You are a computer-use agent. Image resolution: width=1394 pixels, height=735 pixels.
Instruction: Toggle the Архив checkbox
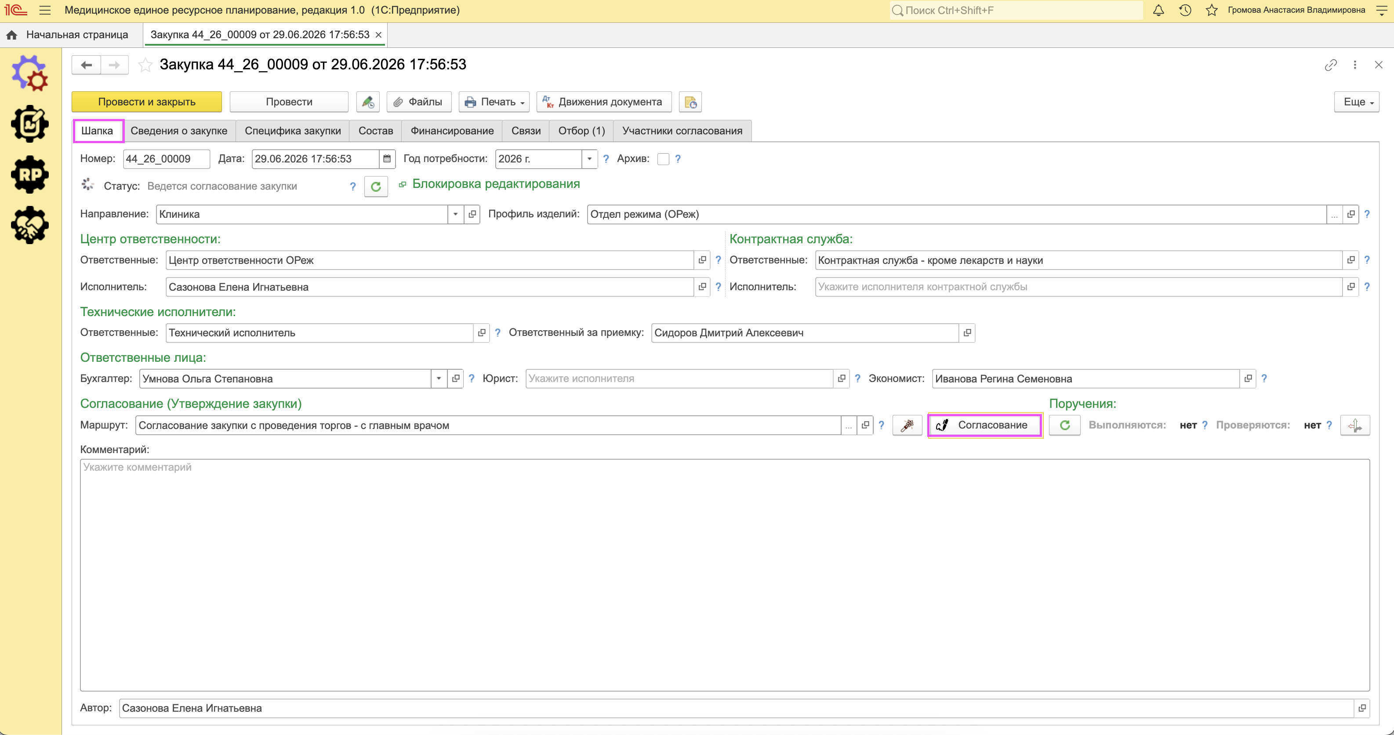click(x=663, y=159)
